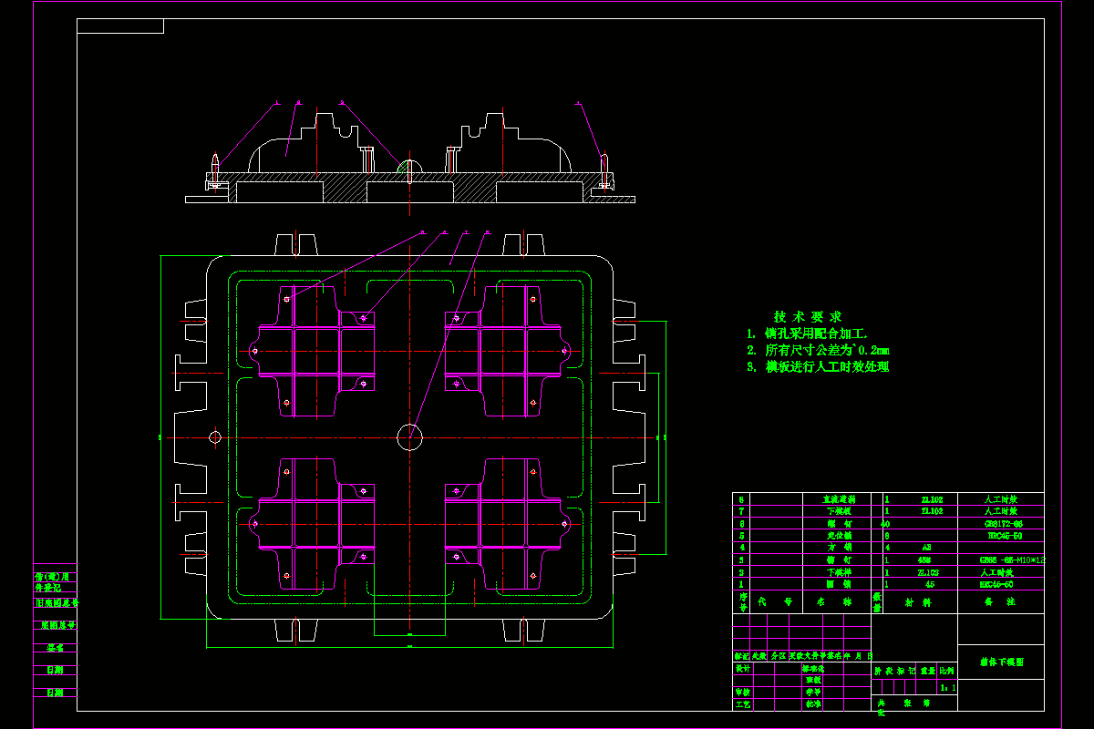Click the "工艺" title block cell

click(x=743, y=703)
